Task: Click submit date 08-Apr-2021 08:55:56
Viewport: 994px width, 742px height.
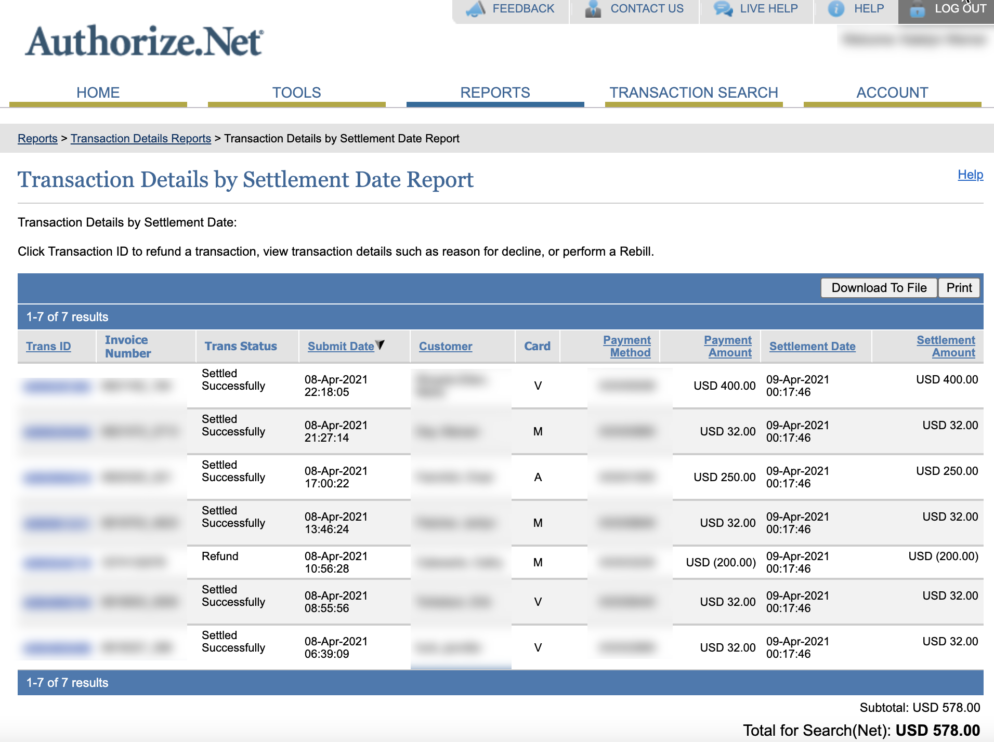Action: pyautogui.click(x=336, y=602)
